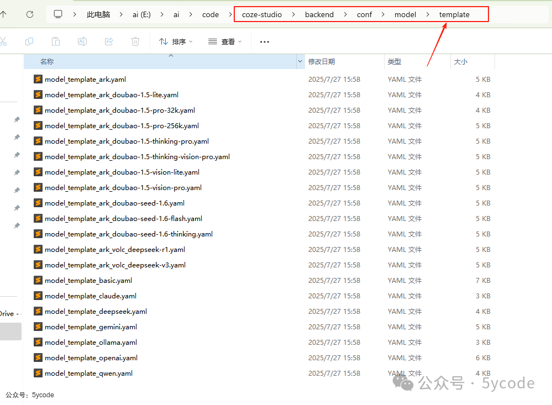Expand chevron after 此电脑 in breadcrumb
The height and width of the screenshot is (405, 552).
tap(121, 14)
